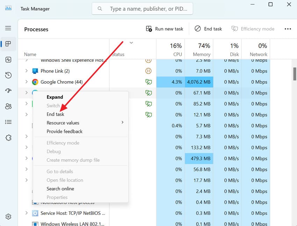Open the Details page in sidebar
The image size is (297, 226).
pos(8,122)
